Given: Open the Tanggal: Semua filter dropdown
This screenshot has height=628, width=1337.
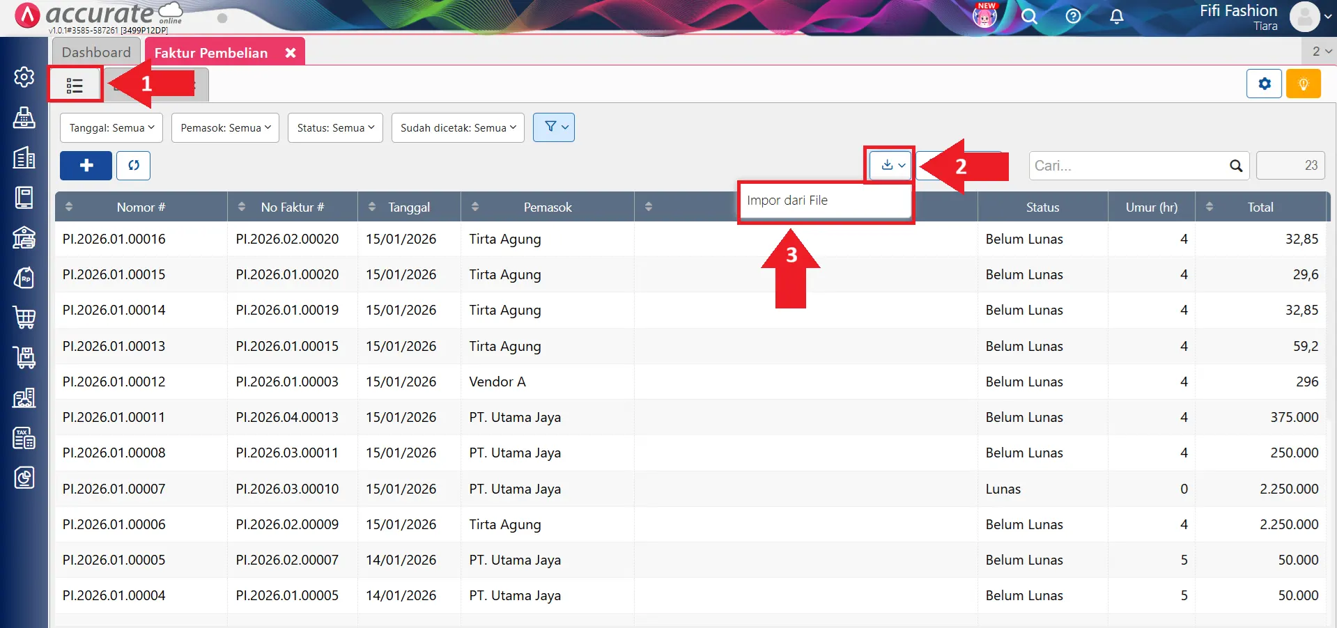Looking at the screenshot, I should pyautogui.click(x=110, y=127).
